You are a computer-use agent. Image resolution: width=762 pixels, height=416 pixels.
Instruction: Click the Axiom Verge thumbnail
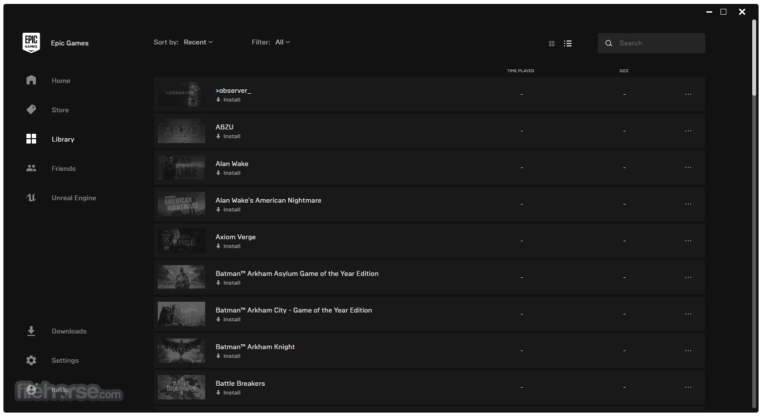pos(181,241)
